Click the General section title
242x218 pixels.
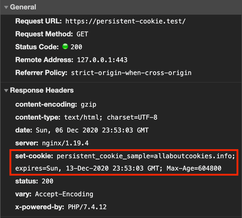click(x=23, y=7)
